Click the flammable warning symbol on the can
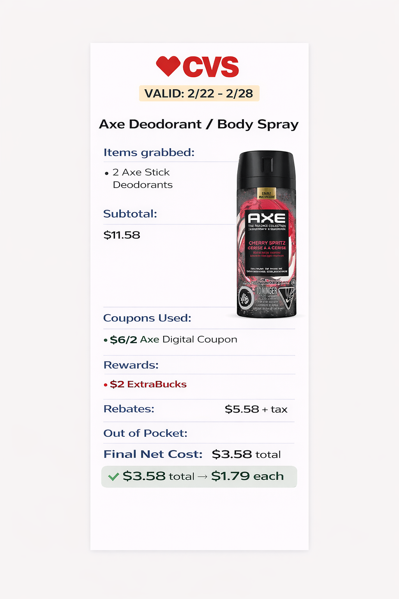This screenshot has height=599, width=399. 287,298
